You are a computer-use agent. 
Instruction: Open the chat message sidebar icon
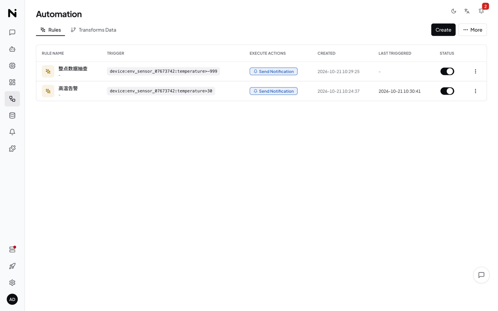point(12,32)
